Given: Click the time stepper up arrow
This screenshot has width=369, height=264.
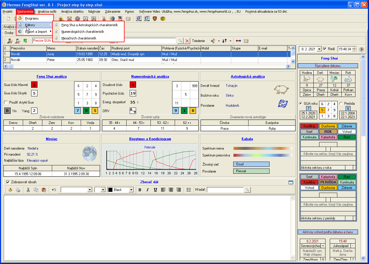Looking at the screenshot, I should [354, 48].
